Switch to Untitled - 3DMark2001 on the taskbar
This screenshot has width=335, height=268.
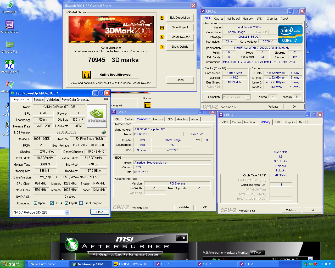(x=132, y=264)
